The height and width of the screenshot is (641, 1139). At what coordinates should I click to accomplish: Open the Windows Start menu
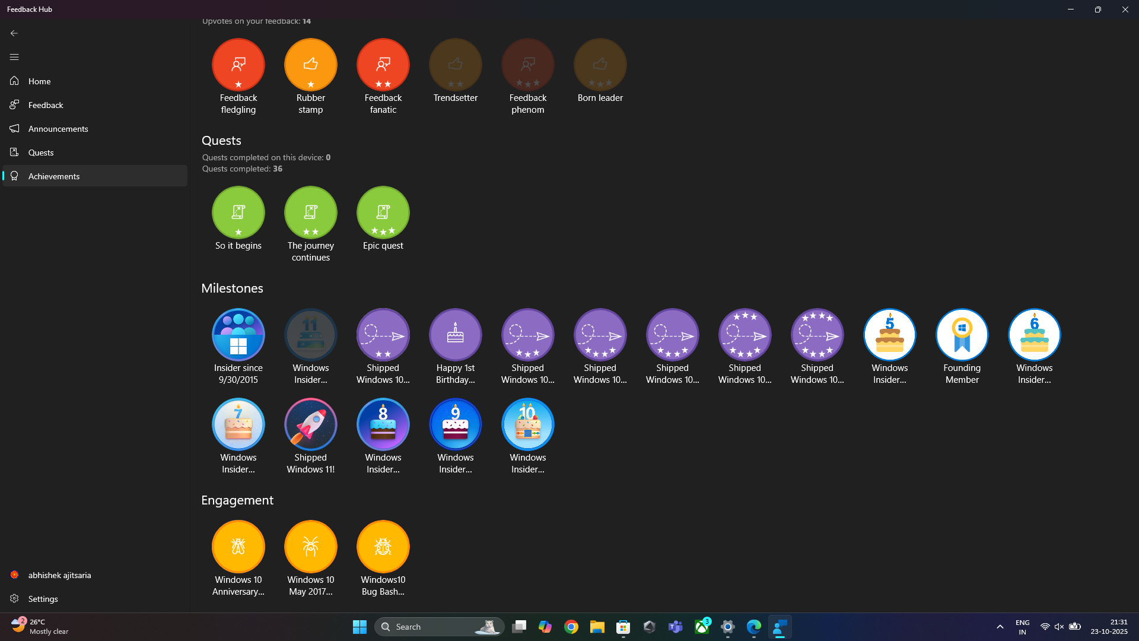(x=359, y=627)
